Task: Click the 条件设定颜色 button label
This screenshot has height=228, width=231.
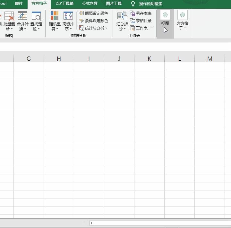Action: 96,21
